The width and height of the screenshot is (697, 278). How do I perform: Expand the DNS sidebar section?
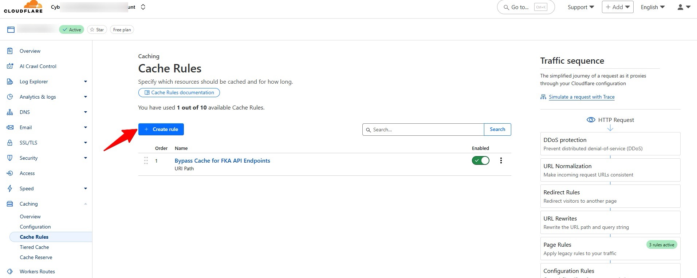[85, 112]
